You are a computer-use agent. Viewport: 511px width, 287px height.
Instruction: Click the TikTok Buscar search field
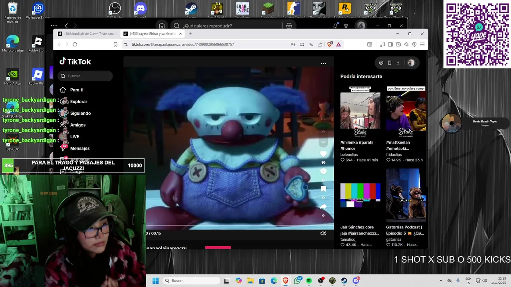pos(85,76)
